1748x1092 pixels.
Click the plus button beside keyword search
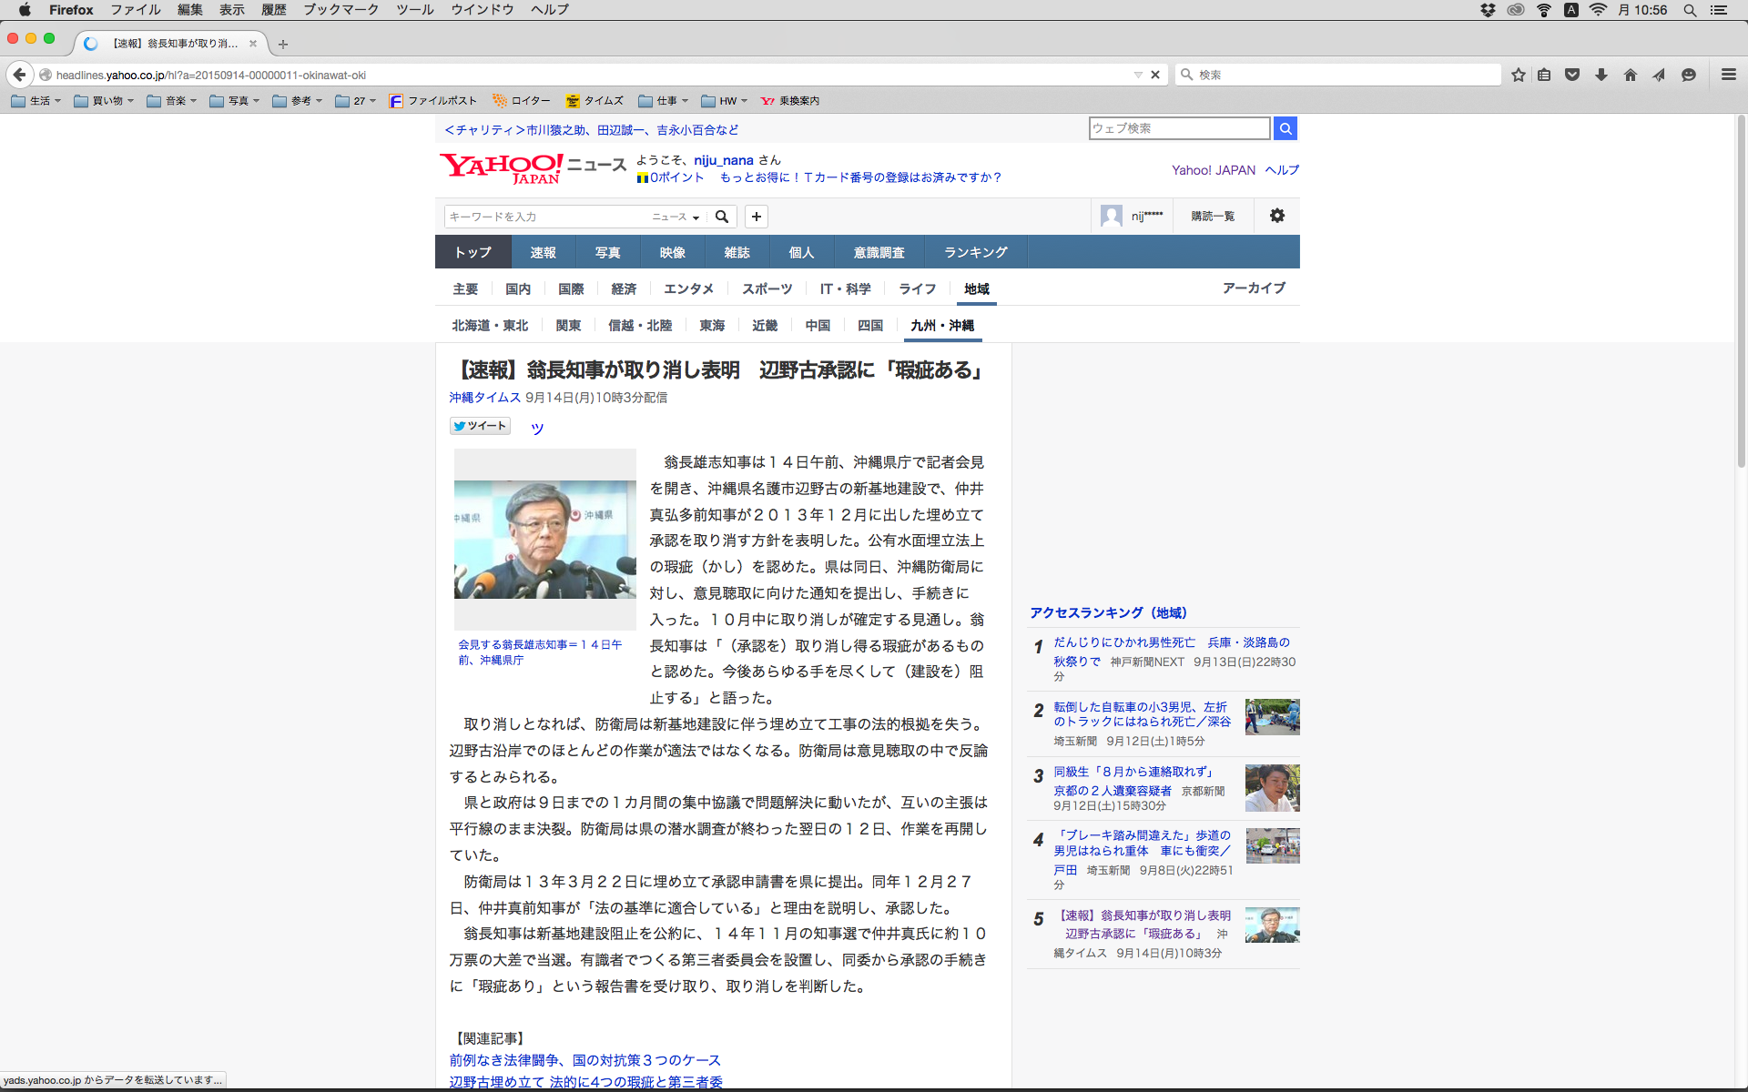tap(757, 217)
